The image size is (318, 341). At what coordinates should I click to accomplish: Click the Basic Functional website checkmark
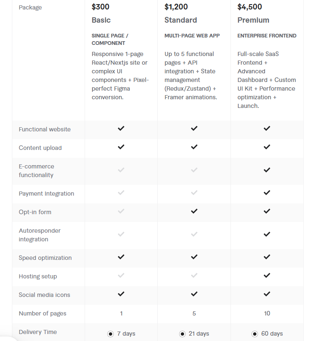click(121, 128)
